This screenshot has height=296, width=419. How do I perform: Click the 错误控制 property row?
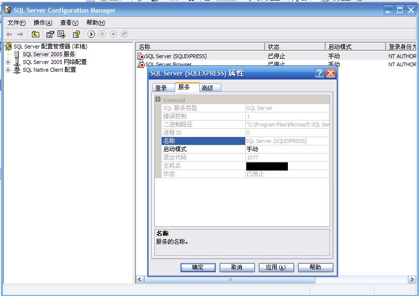click(x=245, y=116)
